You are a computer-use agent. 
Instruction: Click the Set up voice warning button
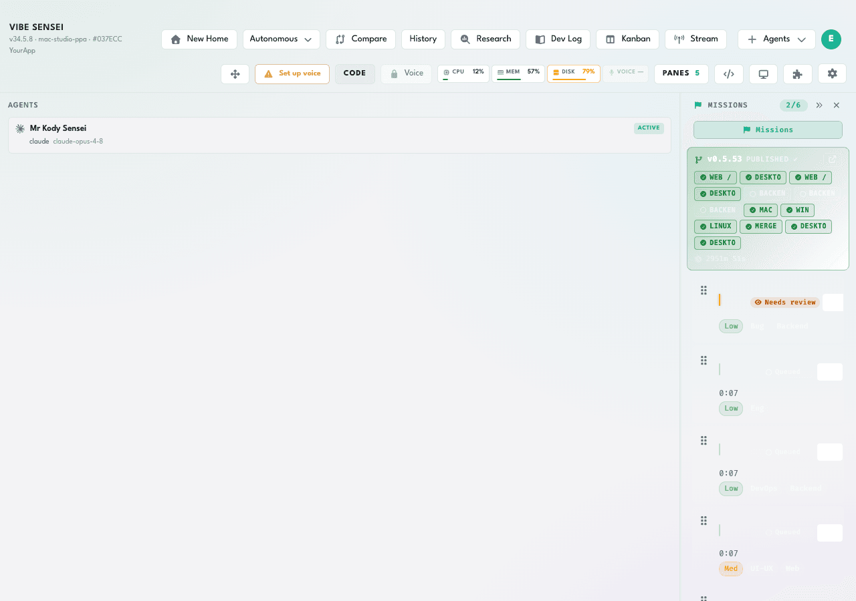(x=292, y=74)
